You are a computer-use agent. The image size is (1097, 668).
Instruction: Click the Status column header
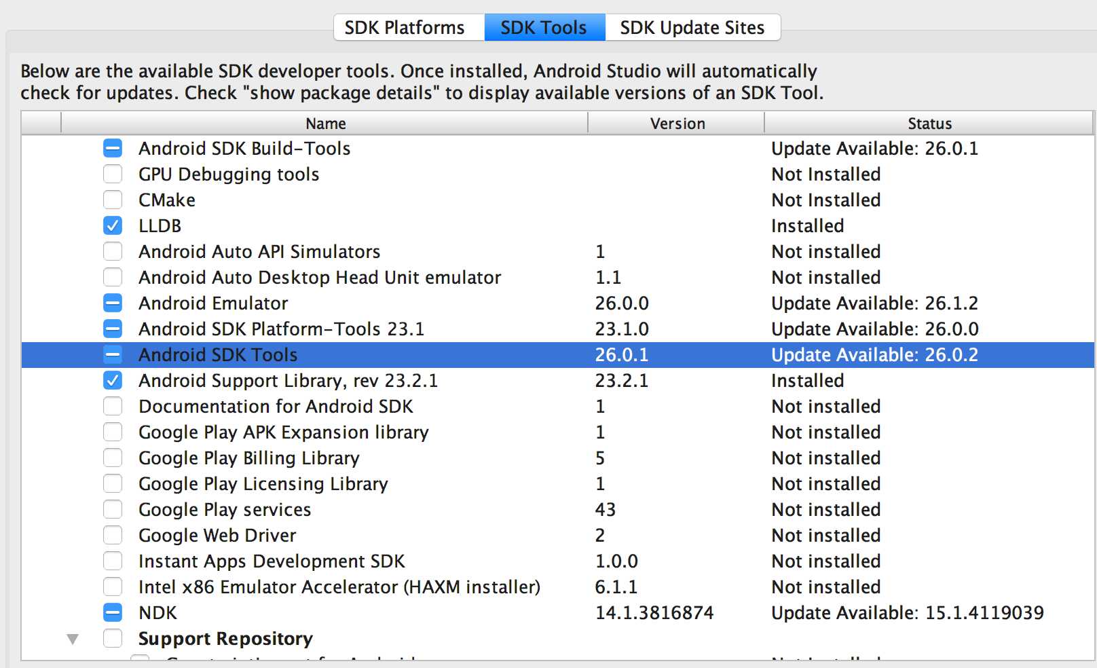[929, 124]
